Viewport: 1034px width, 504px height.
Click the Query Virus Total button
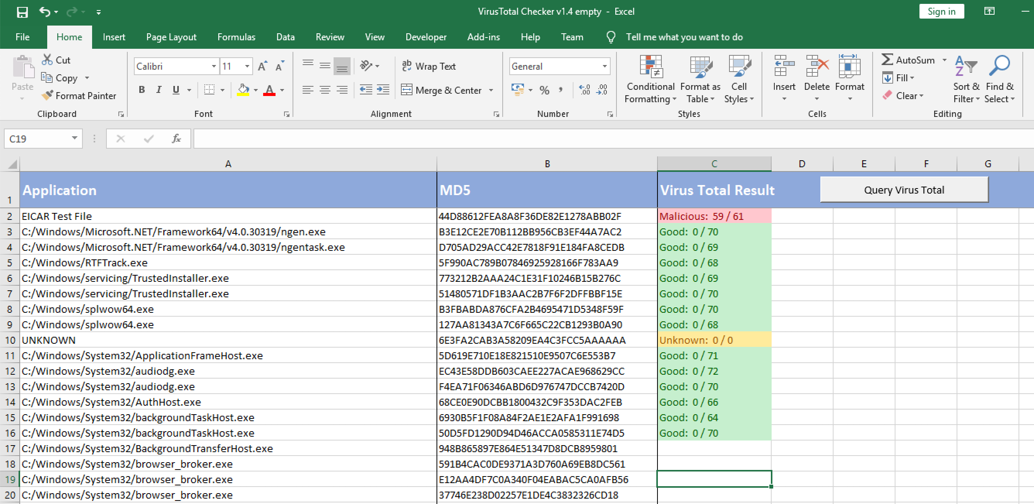click(x=904, y=190)
